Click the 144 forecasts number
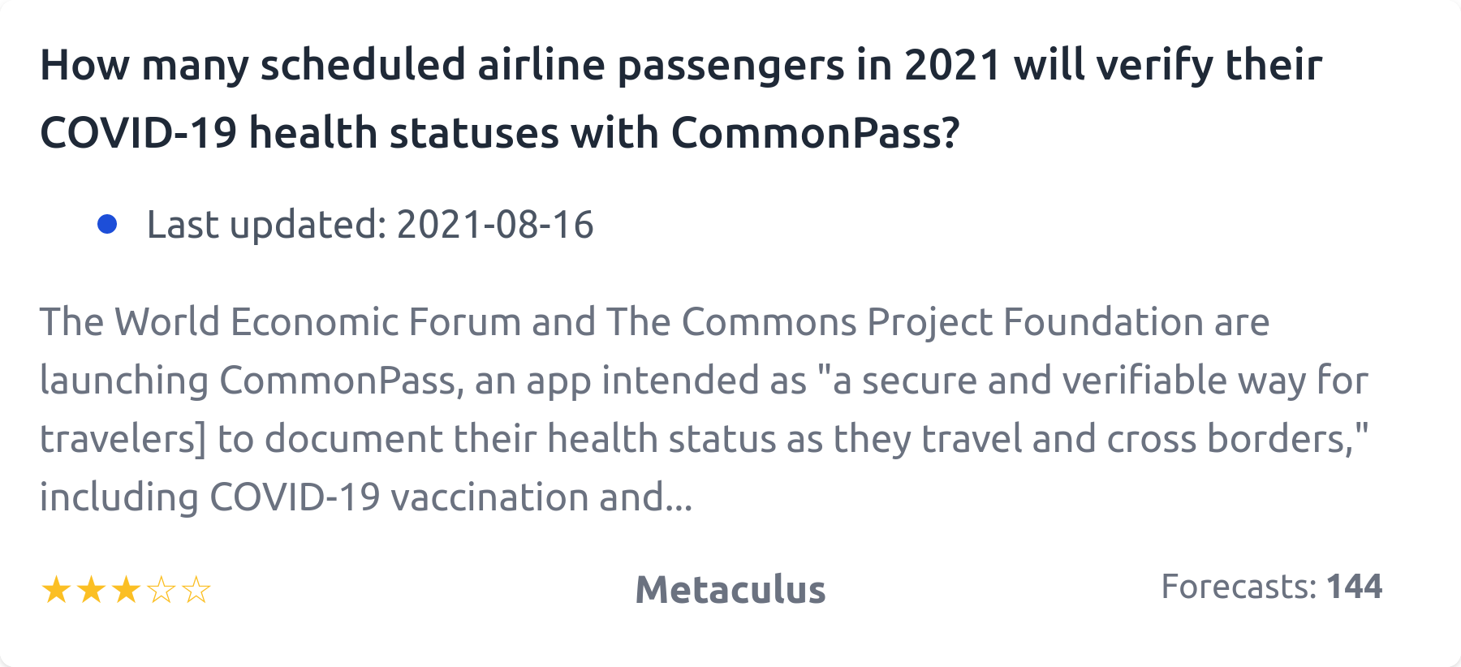 [x=1354, y=587]
